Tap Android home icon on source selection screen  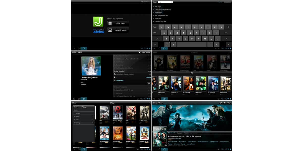pyautogui.click(x=79, y=48)
